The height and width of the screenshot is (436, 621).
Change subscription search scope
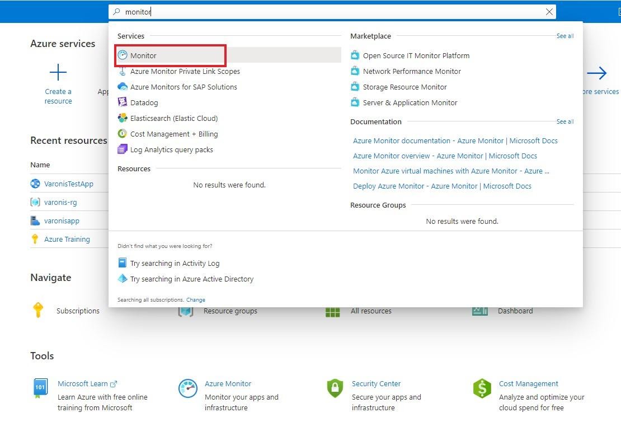click(x=196, y=299)
